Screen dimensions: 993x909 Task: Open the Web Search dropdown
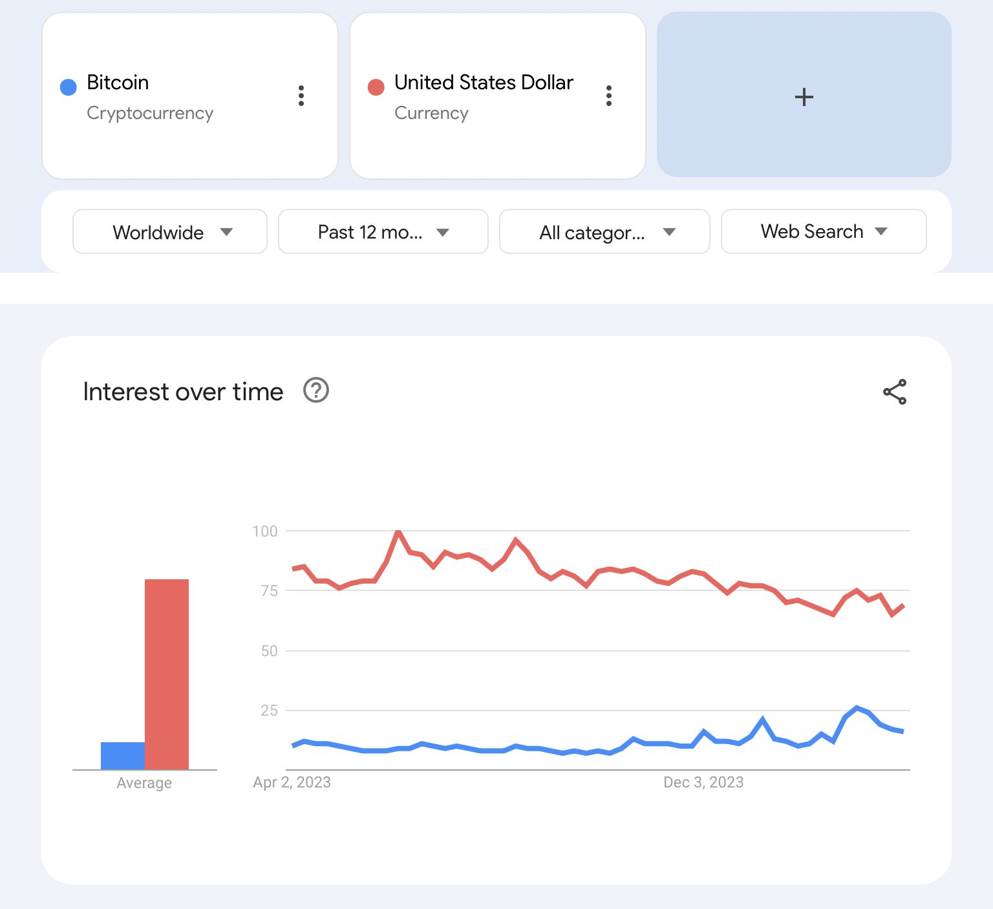[x=823, y=232]
